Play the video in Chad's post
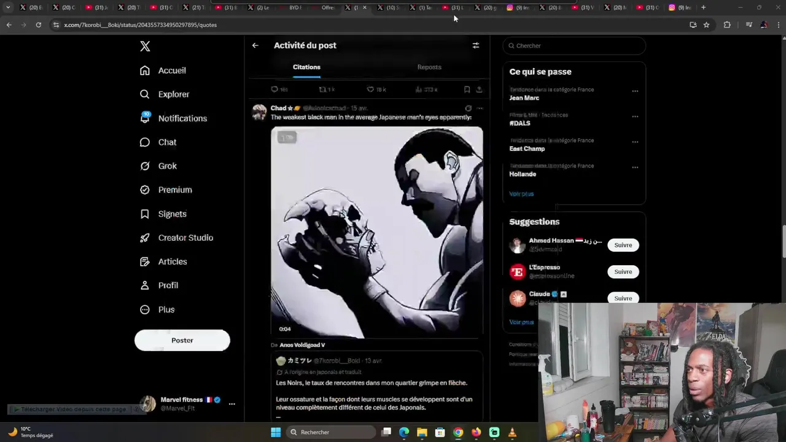This screenshot has width=786, height=442. click(377, 233)
